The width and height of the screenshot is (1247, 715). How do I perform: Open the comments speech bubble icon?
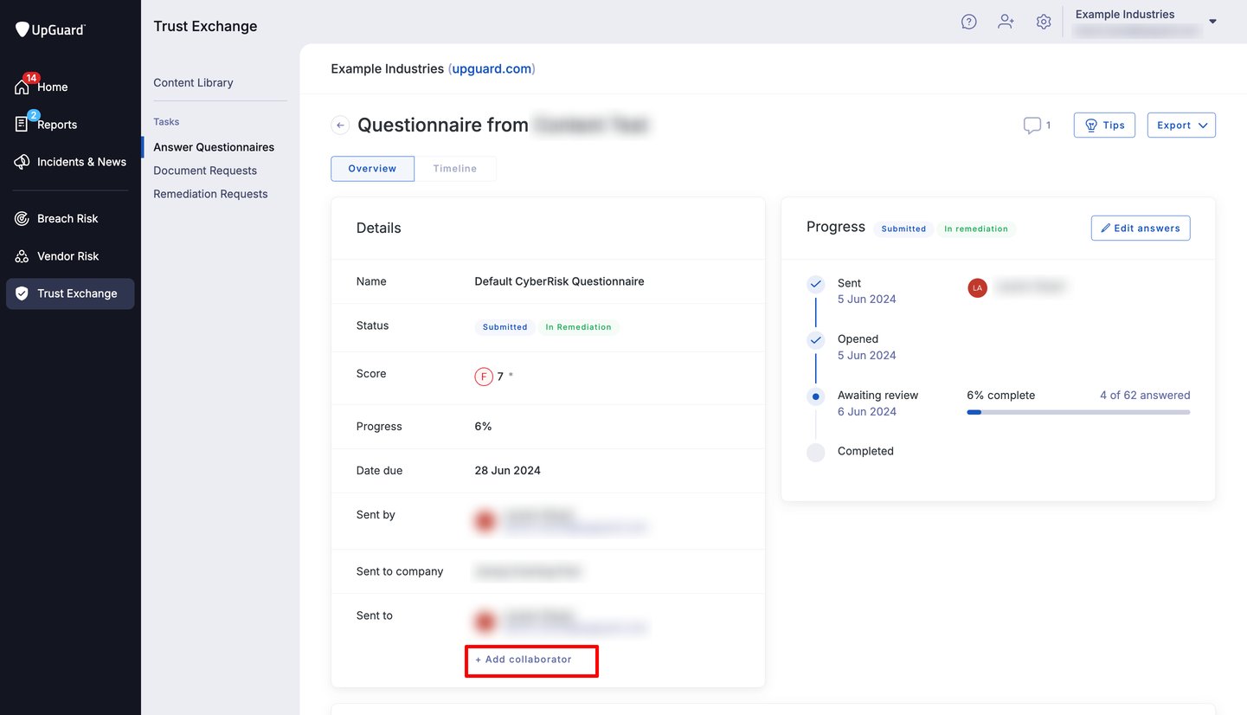pos(1032,126)
